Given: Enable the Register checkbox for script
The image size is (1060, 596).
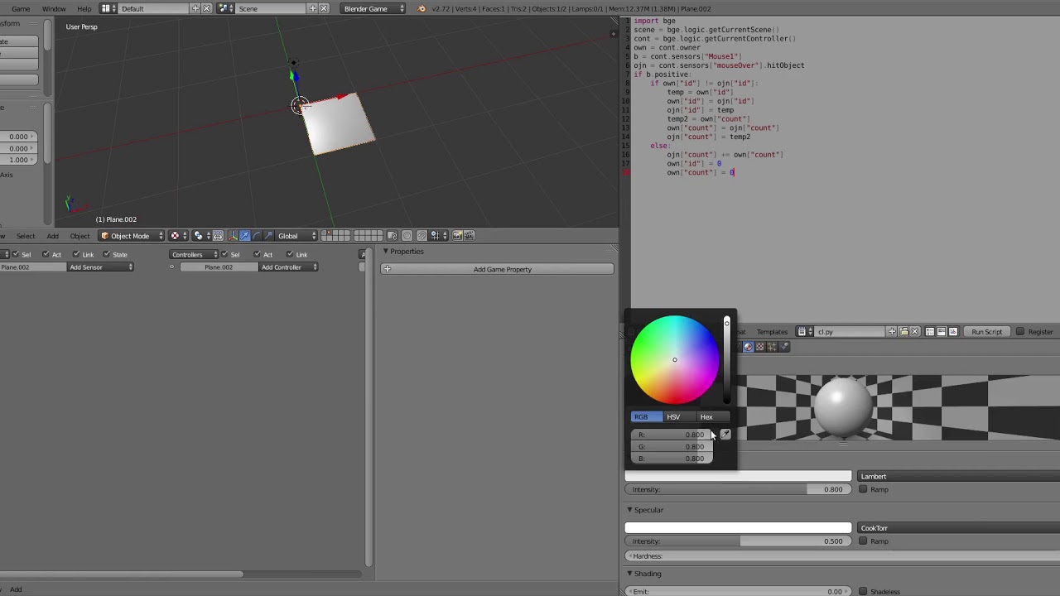Looking at the screenshot, I should (1020, 332).
